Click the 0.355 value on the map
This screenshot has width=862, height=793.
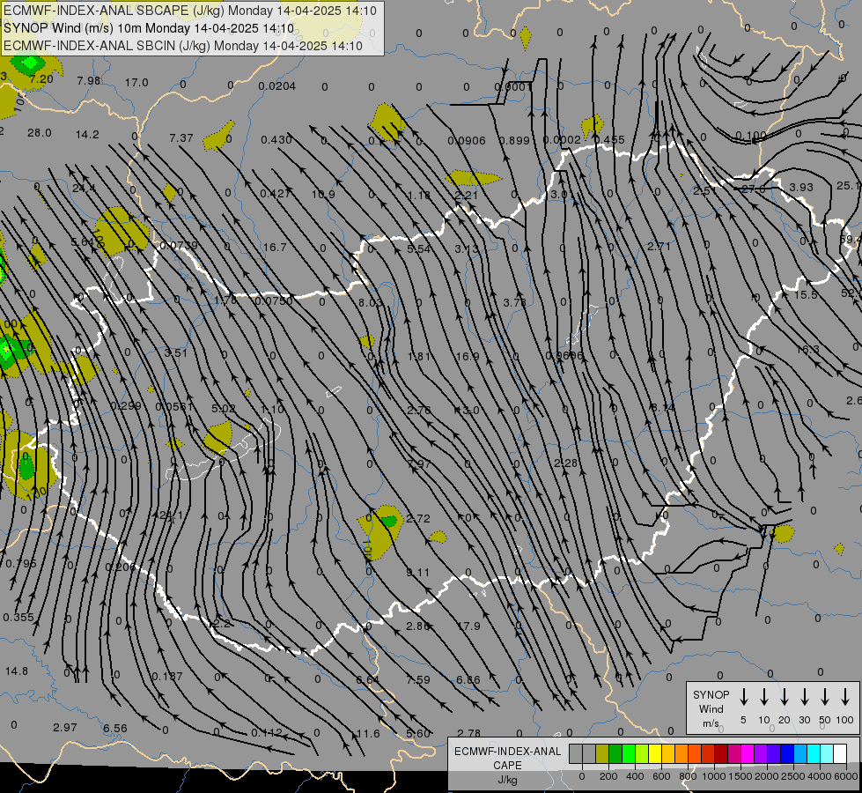tap(18, 618)
